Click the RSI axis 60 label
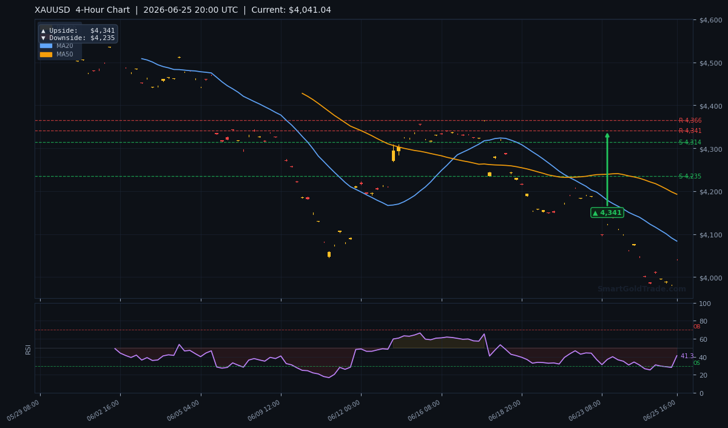Viewport: 728px width, 428px height. coord(703,339)
